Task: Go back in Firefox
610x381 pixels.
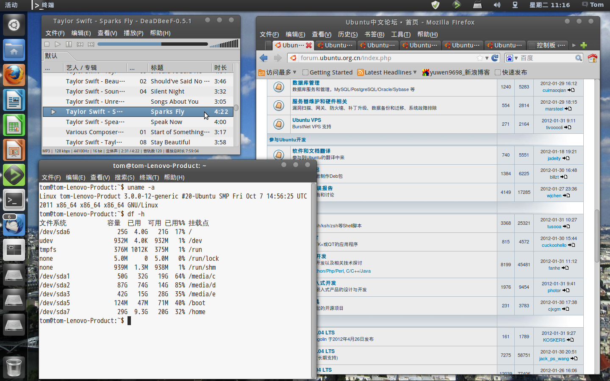Action: 264,58
